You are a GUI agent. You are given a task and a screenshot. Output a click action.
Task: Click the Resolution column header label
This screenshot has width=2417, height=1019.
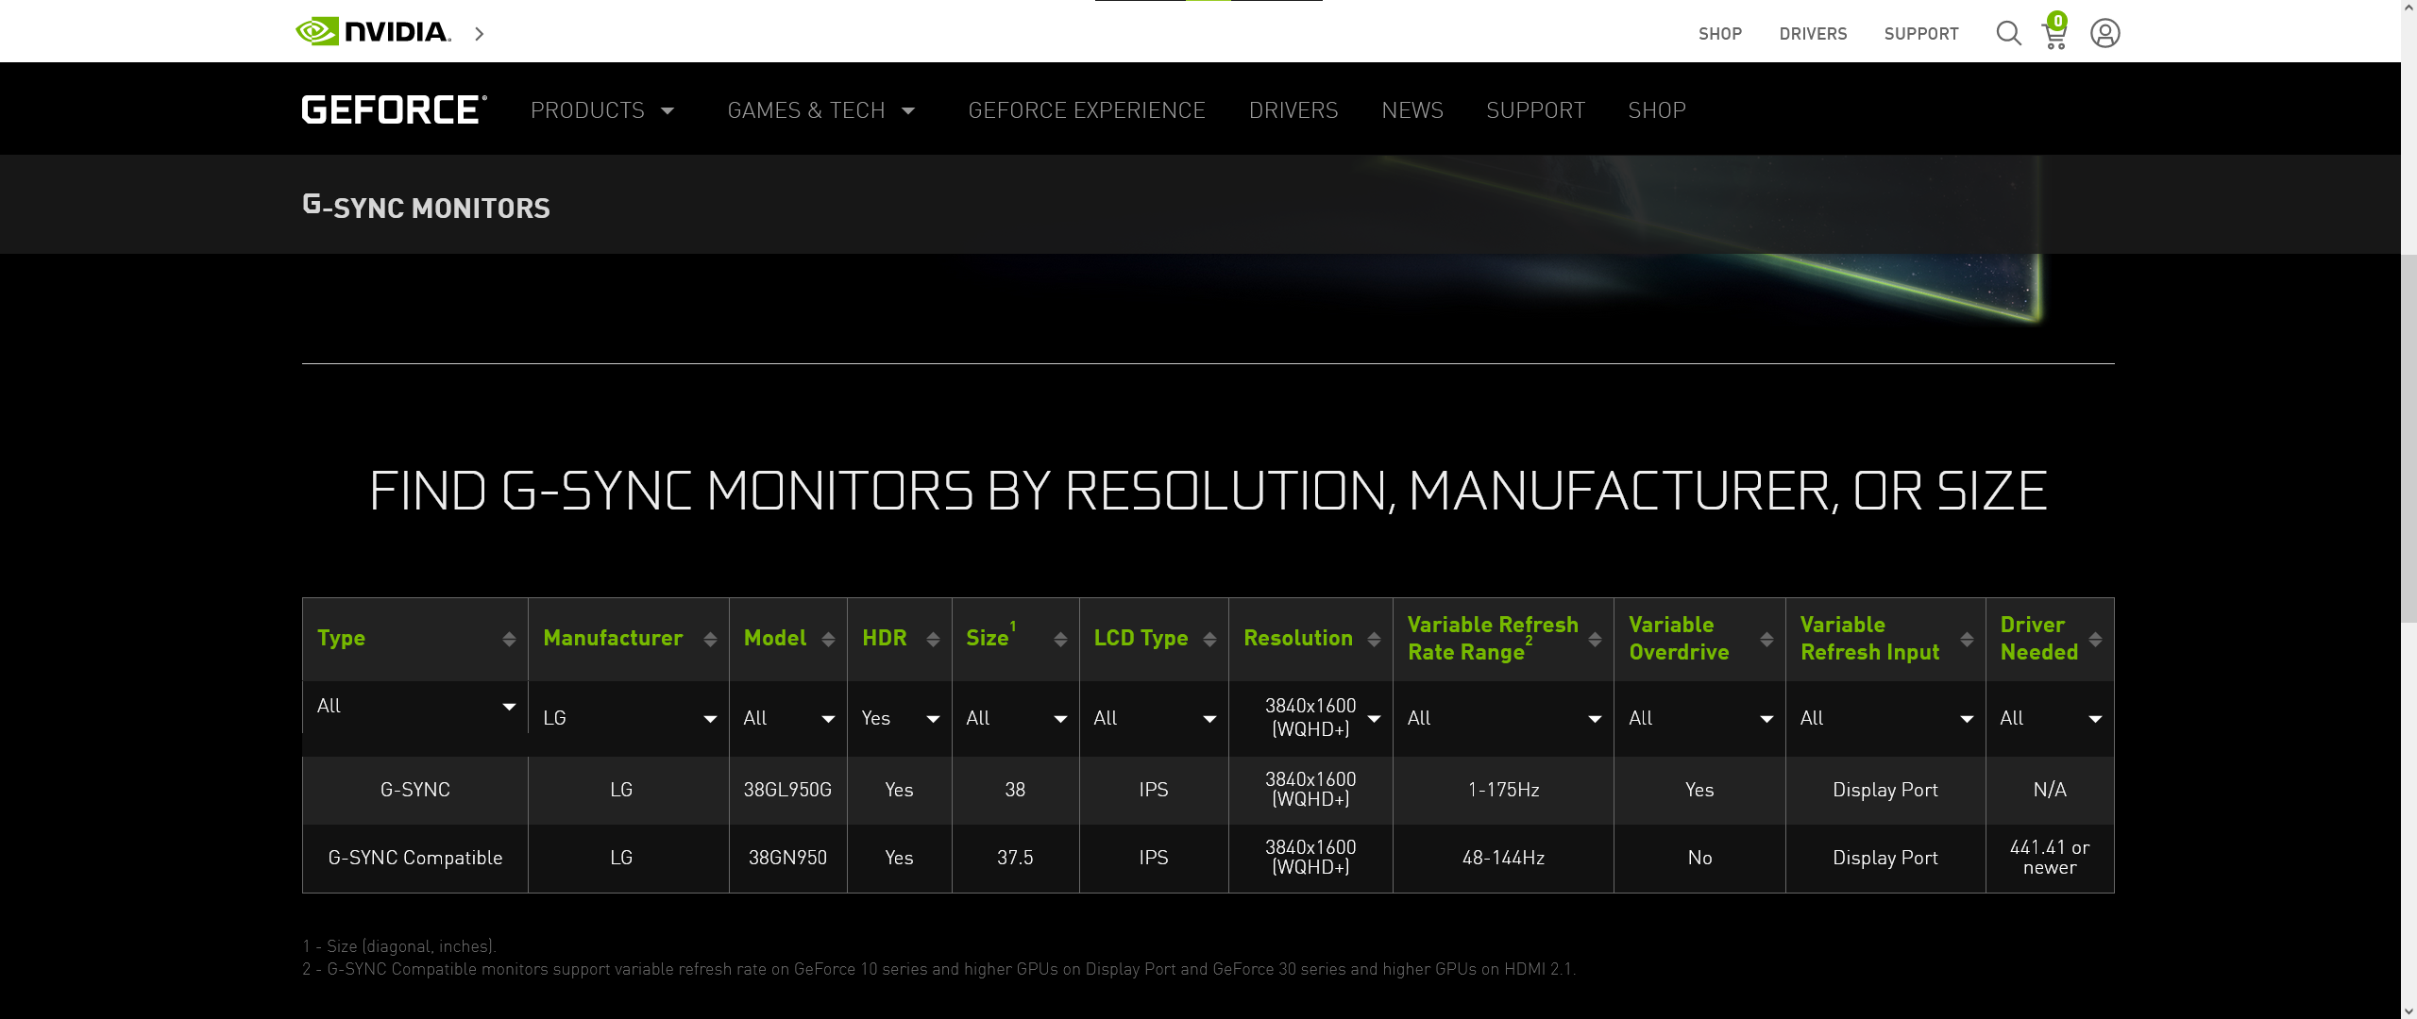(1298, 639)
